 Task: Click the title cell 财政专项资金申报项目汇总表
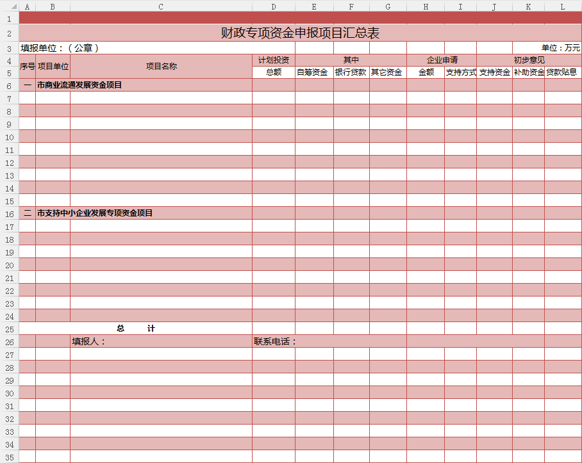click(x=300, y=33)
